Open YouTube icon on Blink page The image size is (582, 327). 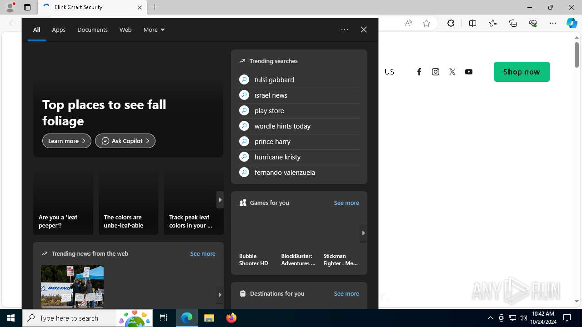(x=469, y=72)
